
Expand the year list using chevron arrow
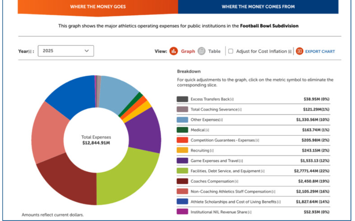[x=87, y=51]
